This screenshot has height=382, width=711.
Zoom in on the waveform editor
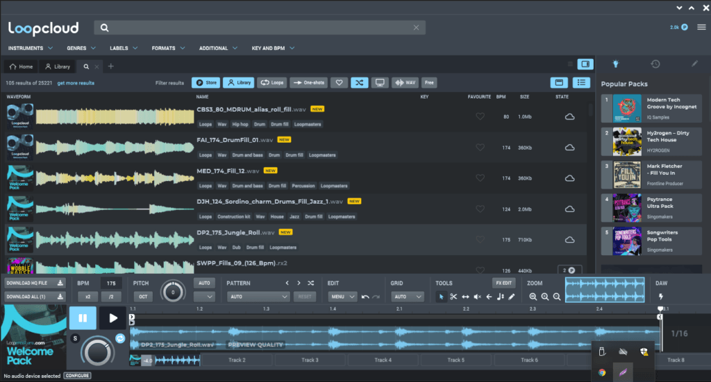[544, 297]
